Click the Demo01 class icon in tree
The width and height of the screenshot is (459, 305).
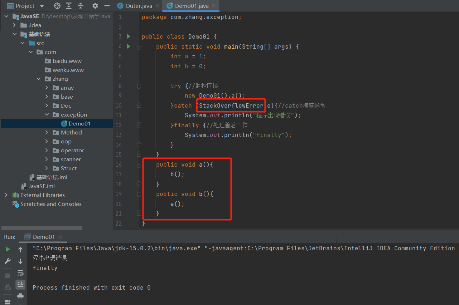(64, 124)
